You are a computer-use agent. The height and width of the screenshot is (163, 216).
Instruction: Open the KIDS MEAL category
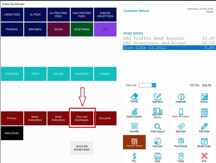click(x=35, y=29)
